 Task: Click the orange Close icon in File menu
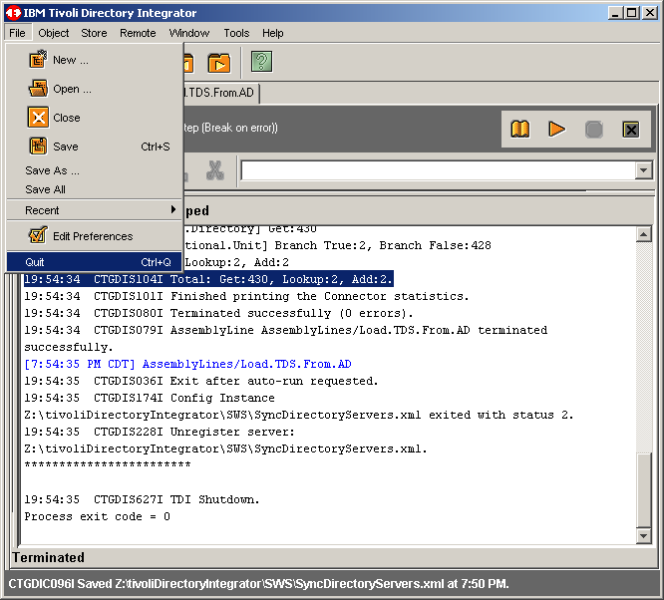tap(38, 118)
